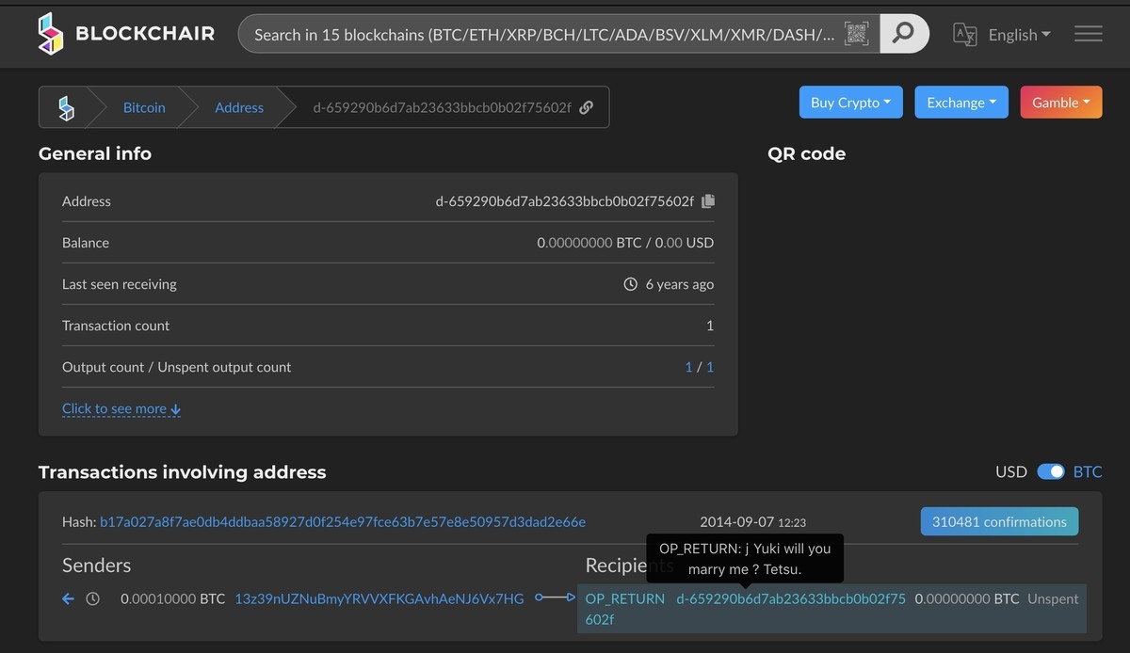Select USD label next to toggle
Viewport: 1130px width, 653px height.
(1011, 471)
